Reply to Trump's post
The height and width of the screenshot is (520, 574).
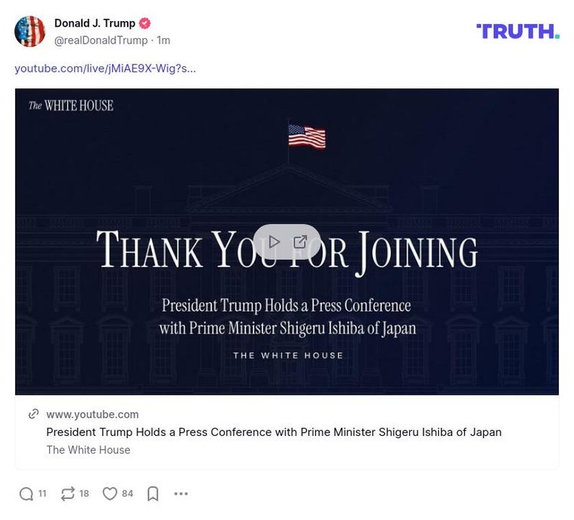pos(26,493)
